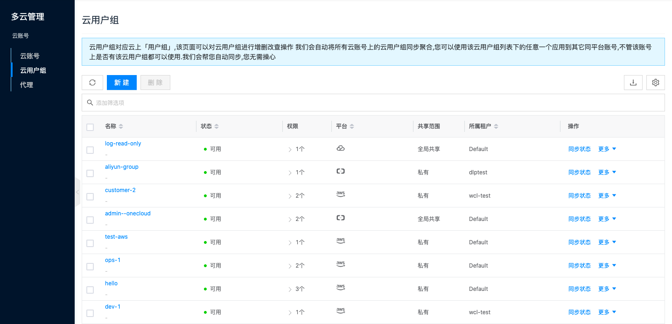Click the sort arrows on 所属租户 column
672x324 pixels.
(496, 126)
